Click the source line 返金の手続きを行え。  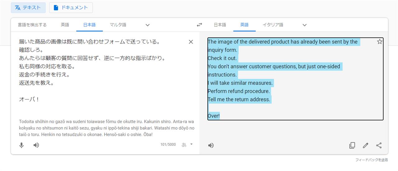tap(44, 75)
